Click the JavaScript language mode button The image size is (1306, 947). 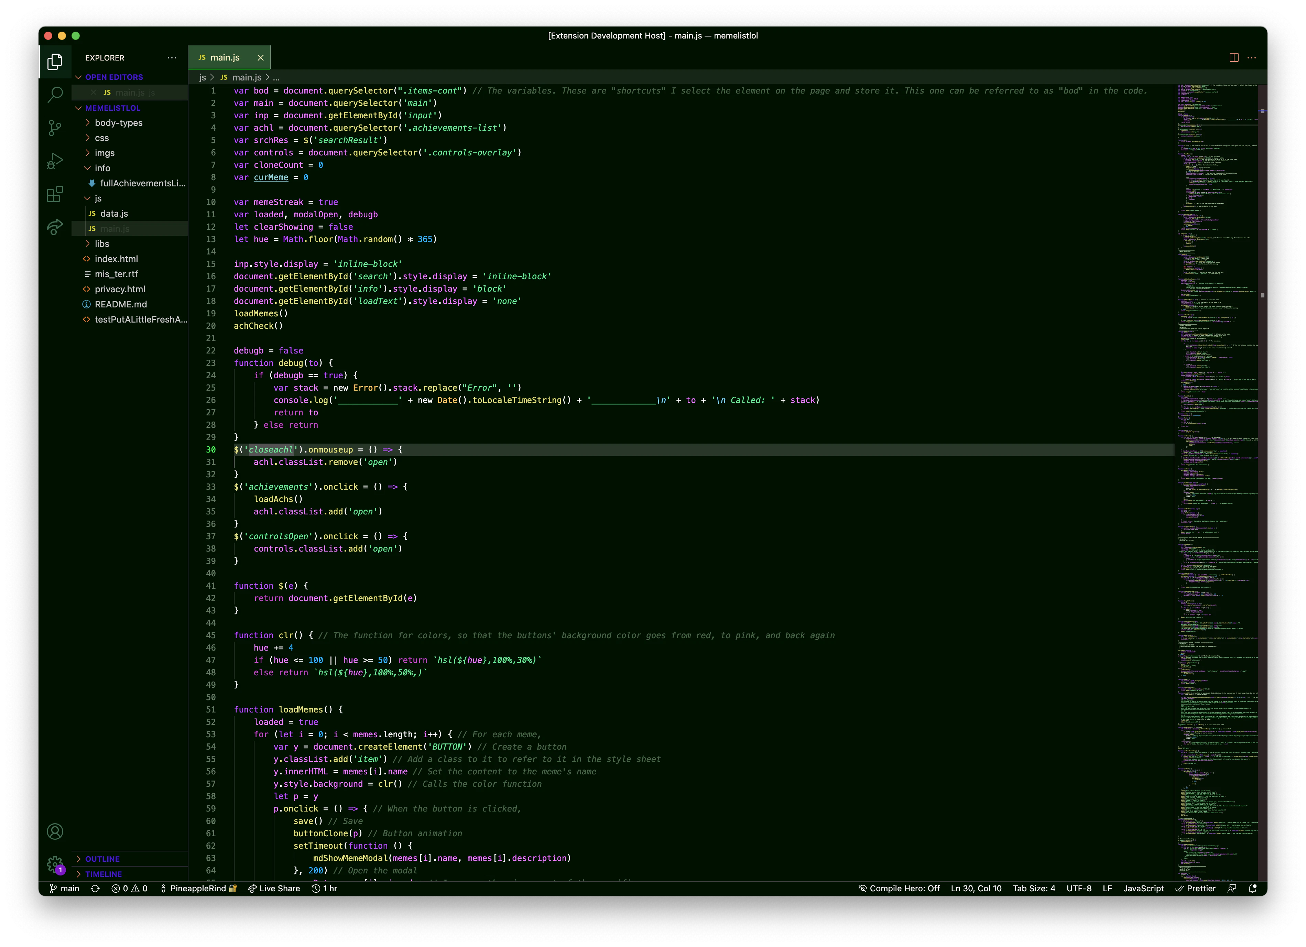tap(1143, 888)
